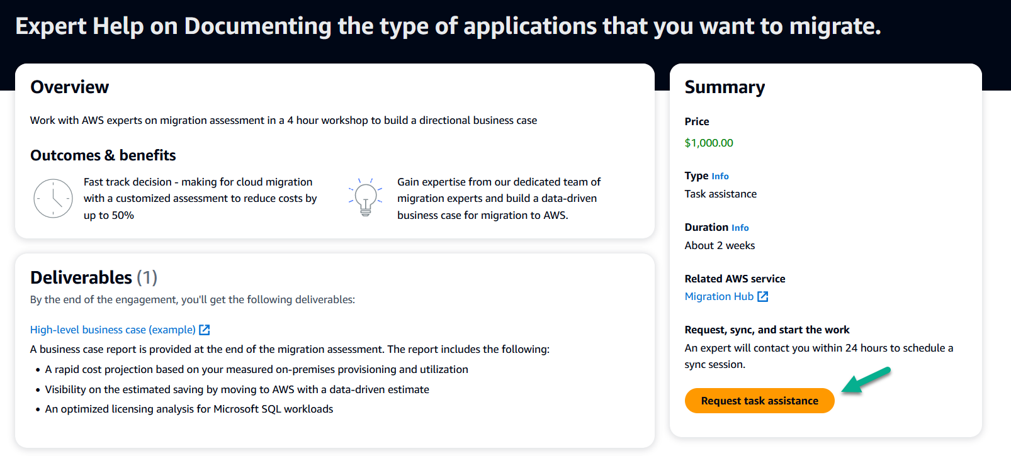Open Info link beside Type
The width and height of the screenshot is (1011, 456).
[720, 176]
